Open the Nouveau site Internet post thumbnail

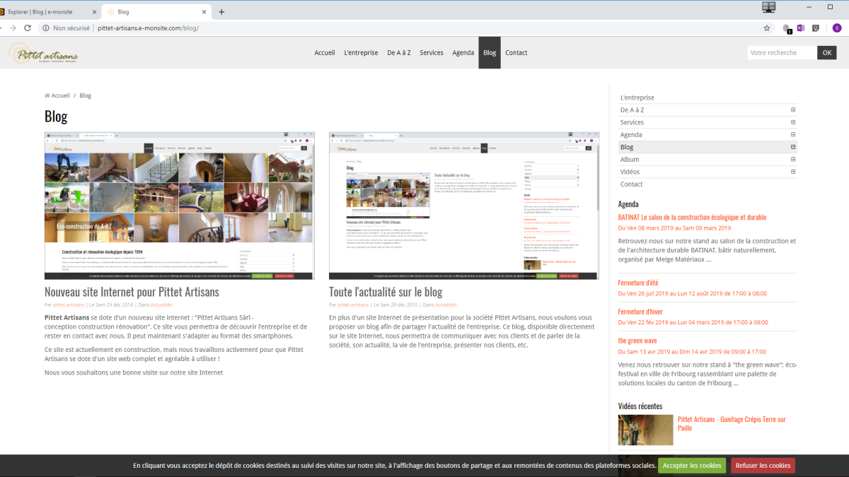[179, 206]
